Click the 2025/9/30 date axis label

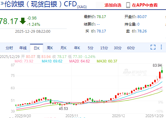tap(23, 116)
